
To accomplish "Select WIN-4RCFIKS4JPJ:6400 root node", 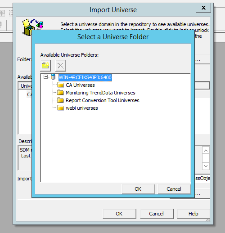I will [x=85, y=77].
